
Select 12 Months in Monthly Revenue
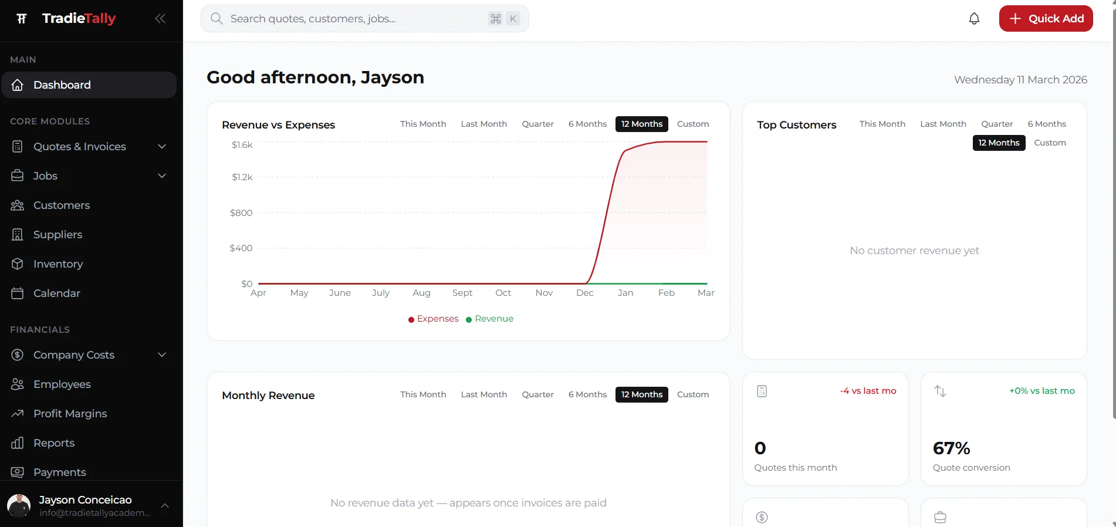tap(642, 394)
